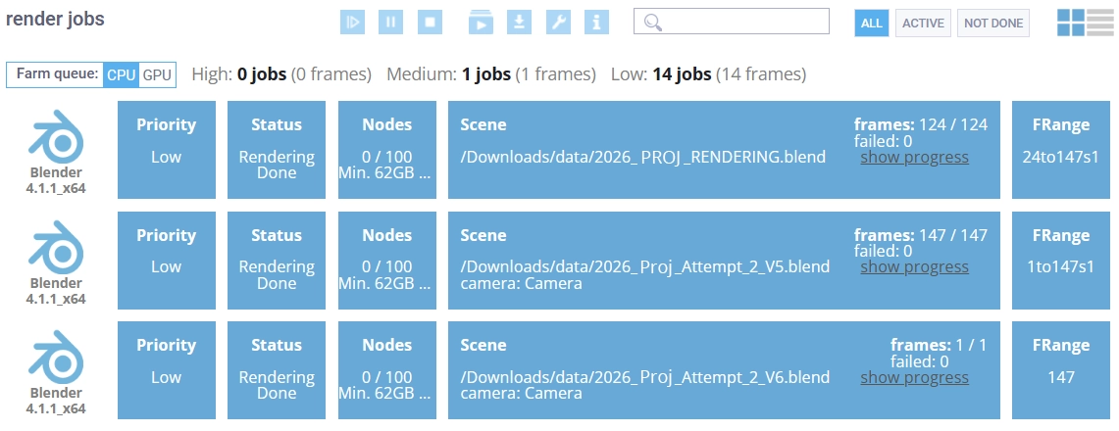1119x431 pixels.
Task: Click Blender icon of 2026_PROJ_RENDERING job
Action: pos(56,134)
